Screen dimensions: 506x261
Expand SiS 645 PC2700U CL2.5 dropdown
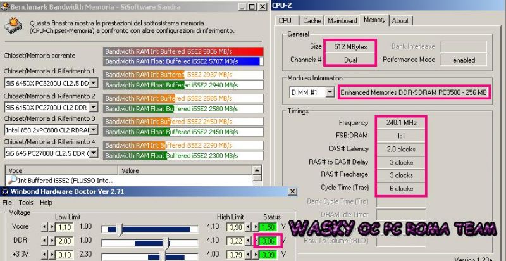[x=93, y=153]
